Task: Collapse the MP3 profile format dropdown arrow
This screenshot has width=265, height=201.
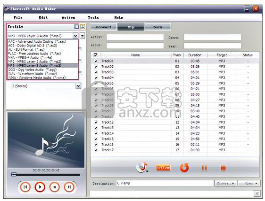Action: pos(75,36)
